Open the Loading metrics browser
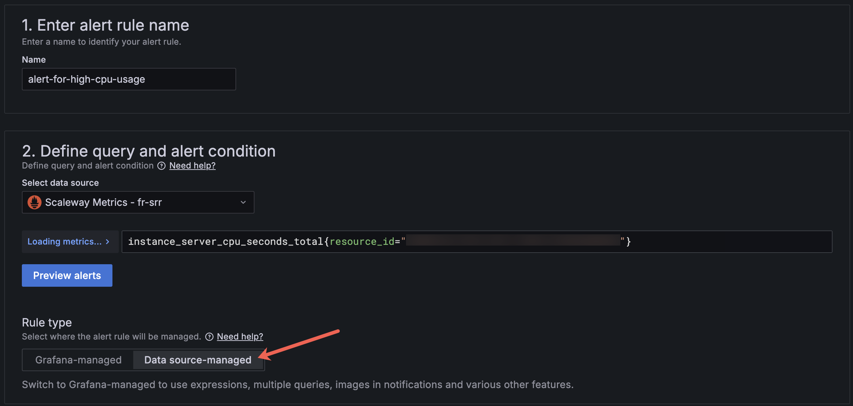Viewport: 853px width, 406px height. pyautogui.click(x=65, y=242)
